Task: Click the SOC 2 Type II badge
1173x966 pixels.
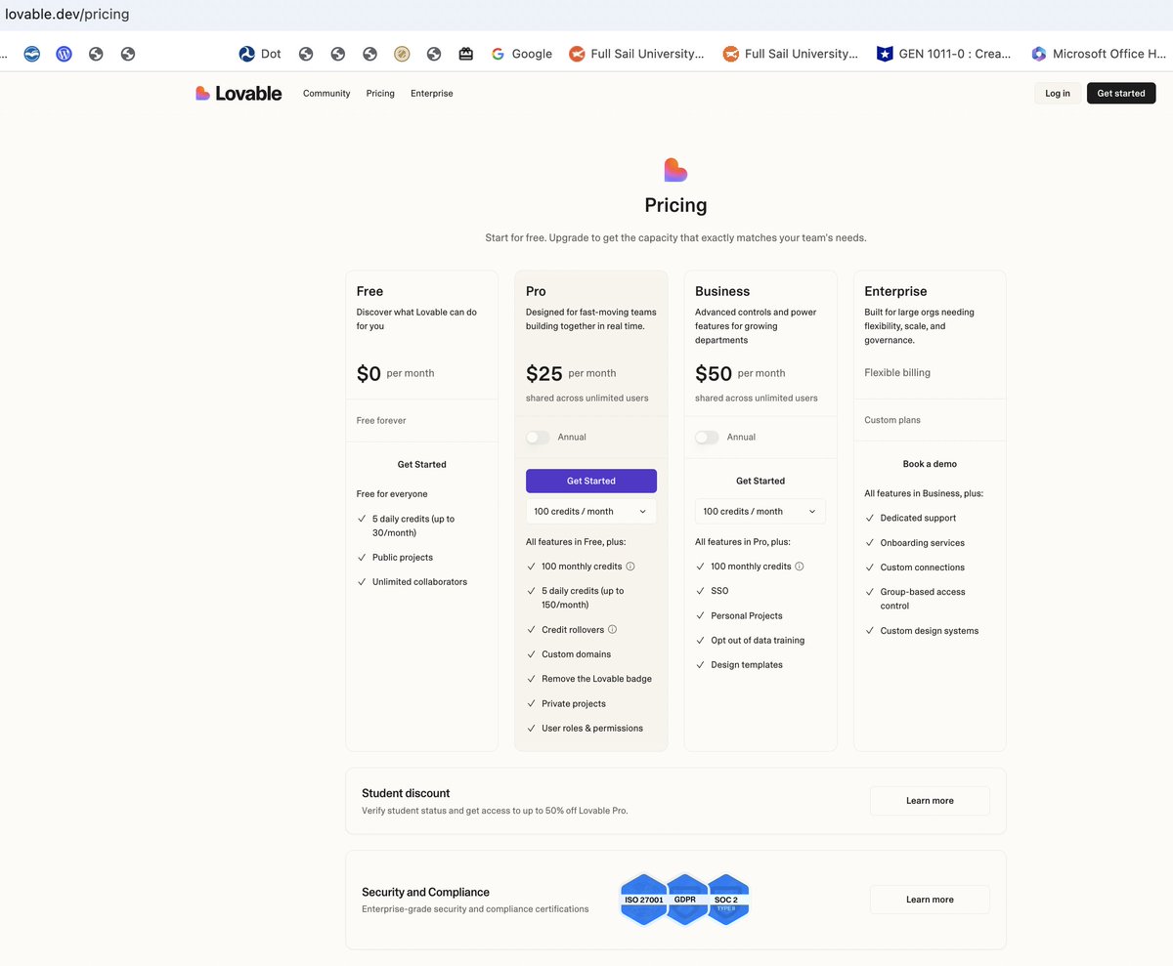Action: (x=726, y=900)
